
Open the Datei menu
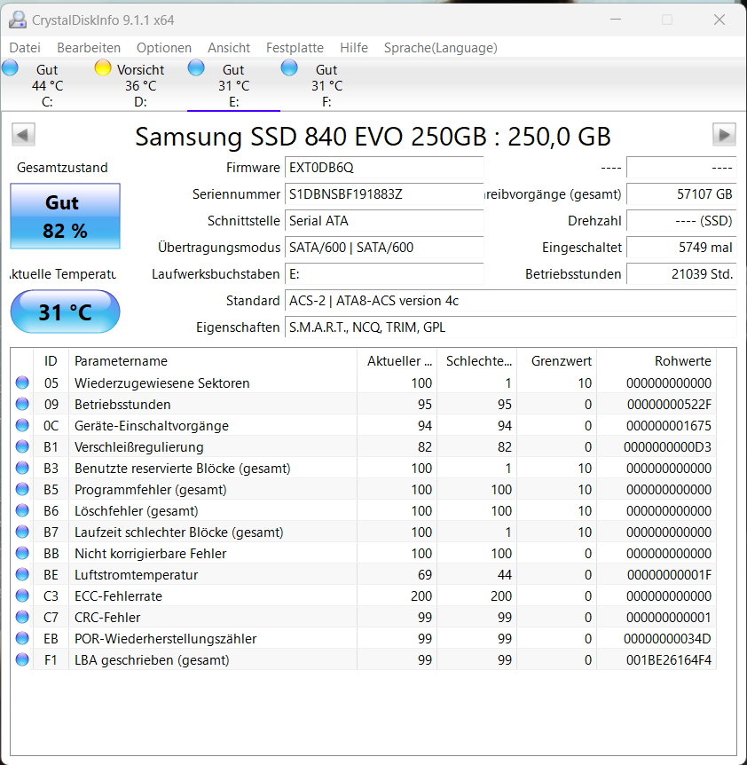click(25, 48)
